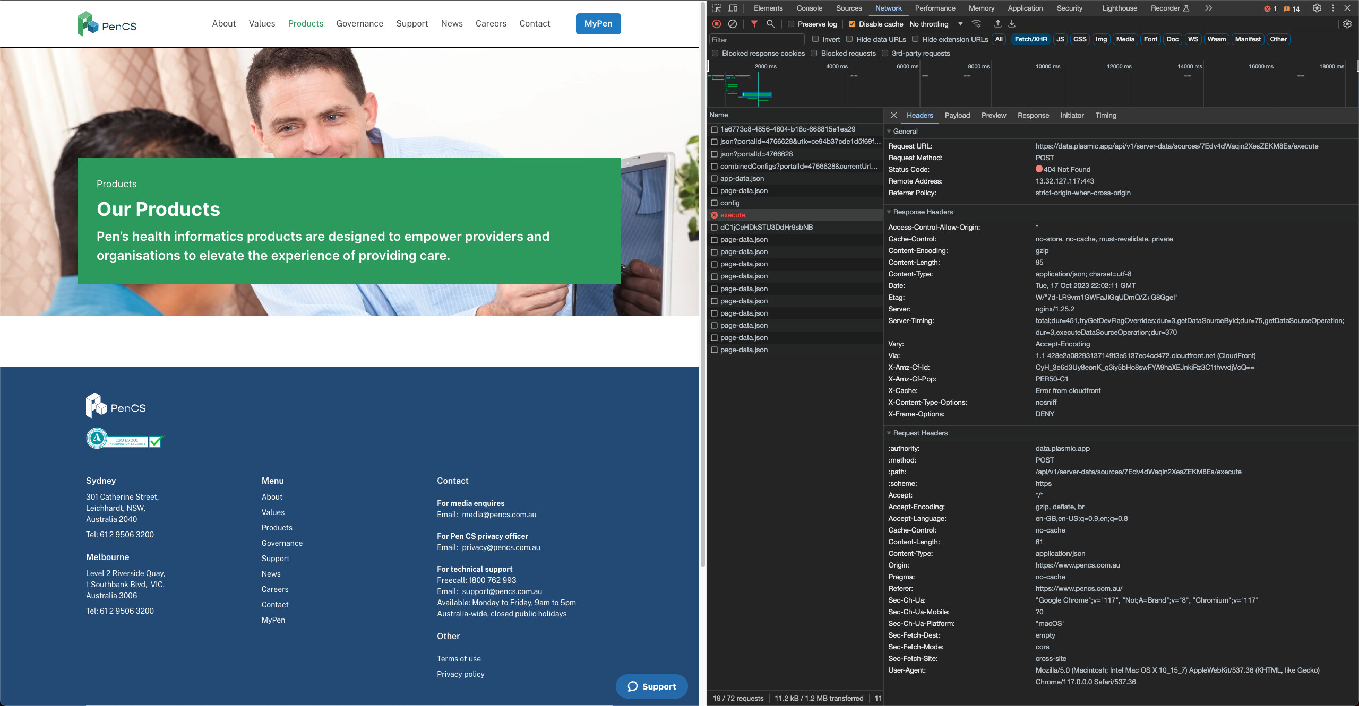Click the red filter funnel icon
The width and height of the screenshot is (1359, 706).
(754, 24)
